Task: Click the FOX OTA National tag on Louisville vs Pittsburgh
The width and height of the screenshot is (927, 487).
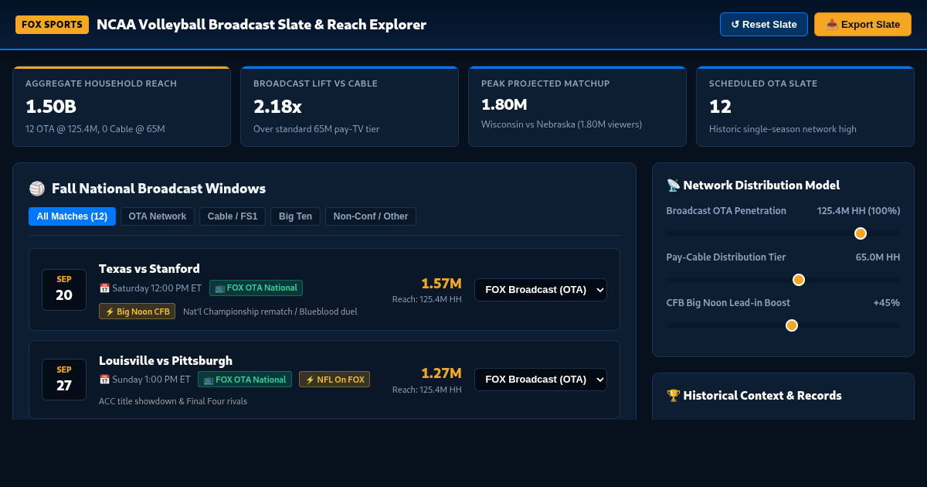Action: pos(245,379)
